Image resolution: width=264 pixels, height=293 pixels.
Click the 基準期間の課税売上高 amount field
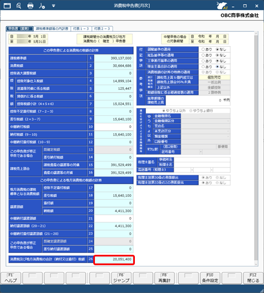point(198,100)
